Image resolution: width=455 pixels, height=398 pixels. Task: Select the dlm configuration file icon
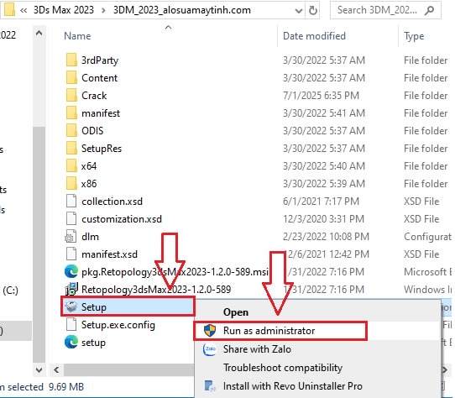coord(71,237)
